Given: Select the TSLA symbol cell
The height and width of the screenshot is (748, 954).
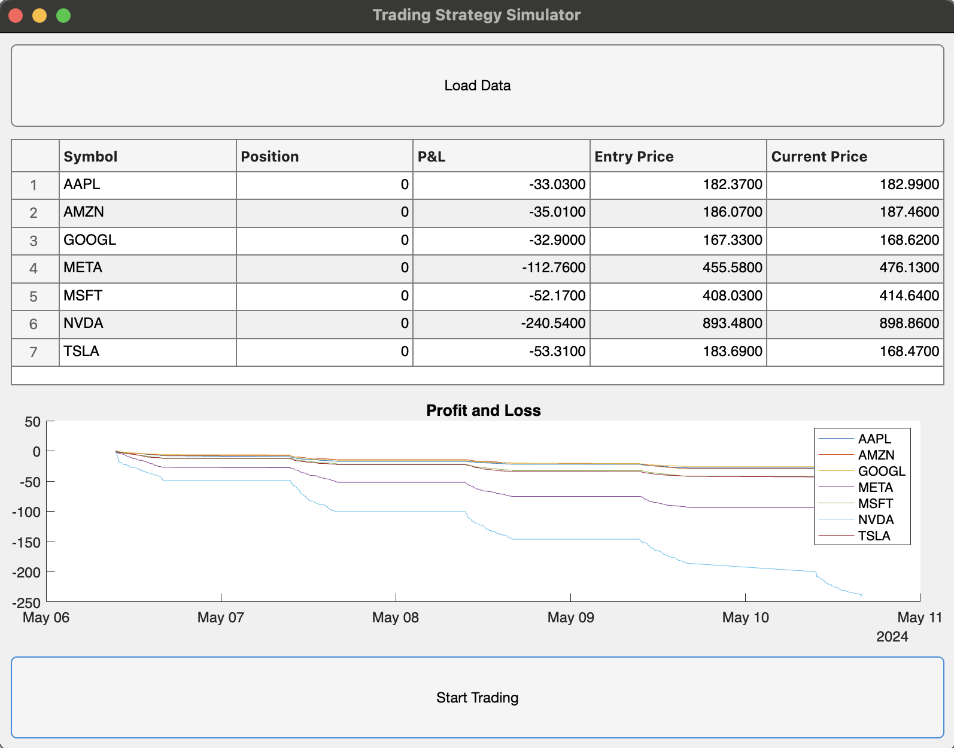Looking at the screenshot, I should 148,352.
